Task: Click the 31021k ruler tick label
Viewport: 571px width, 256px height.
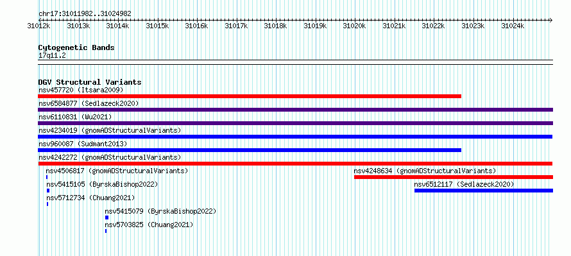Action: [x=395, y=26]
